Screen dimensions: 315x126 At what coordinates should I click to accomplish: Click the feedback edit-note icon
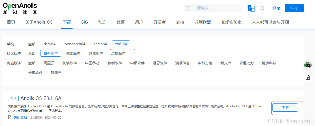308,77
